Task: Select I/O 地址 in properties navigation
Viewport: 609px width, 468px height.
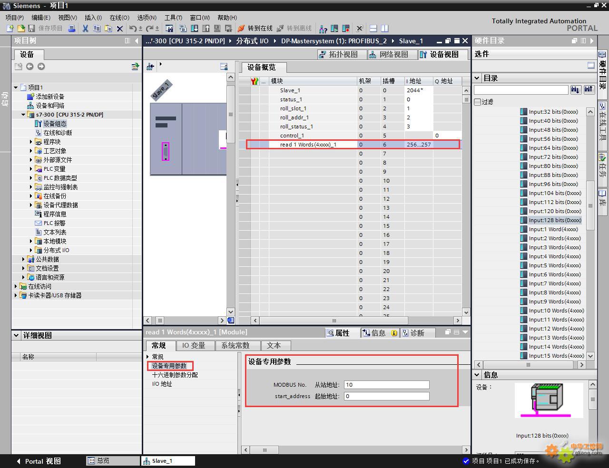Action: point(162,384)
